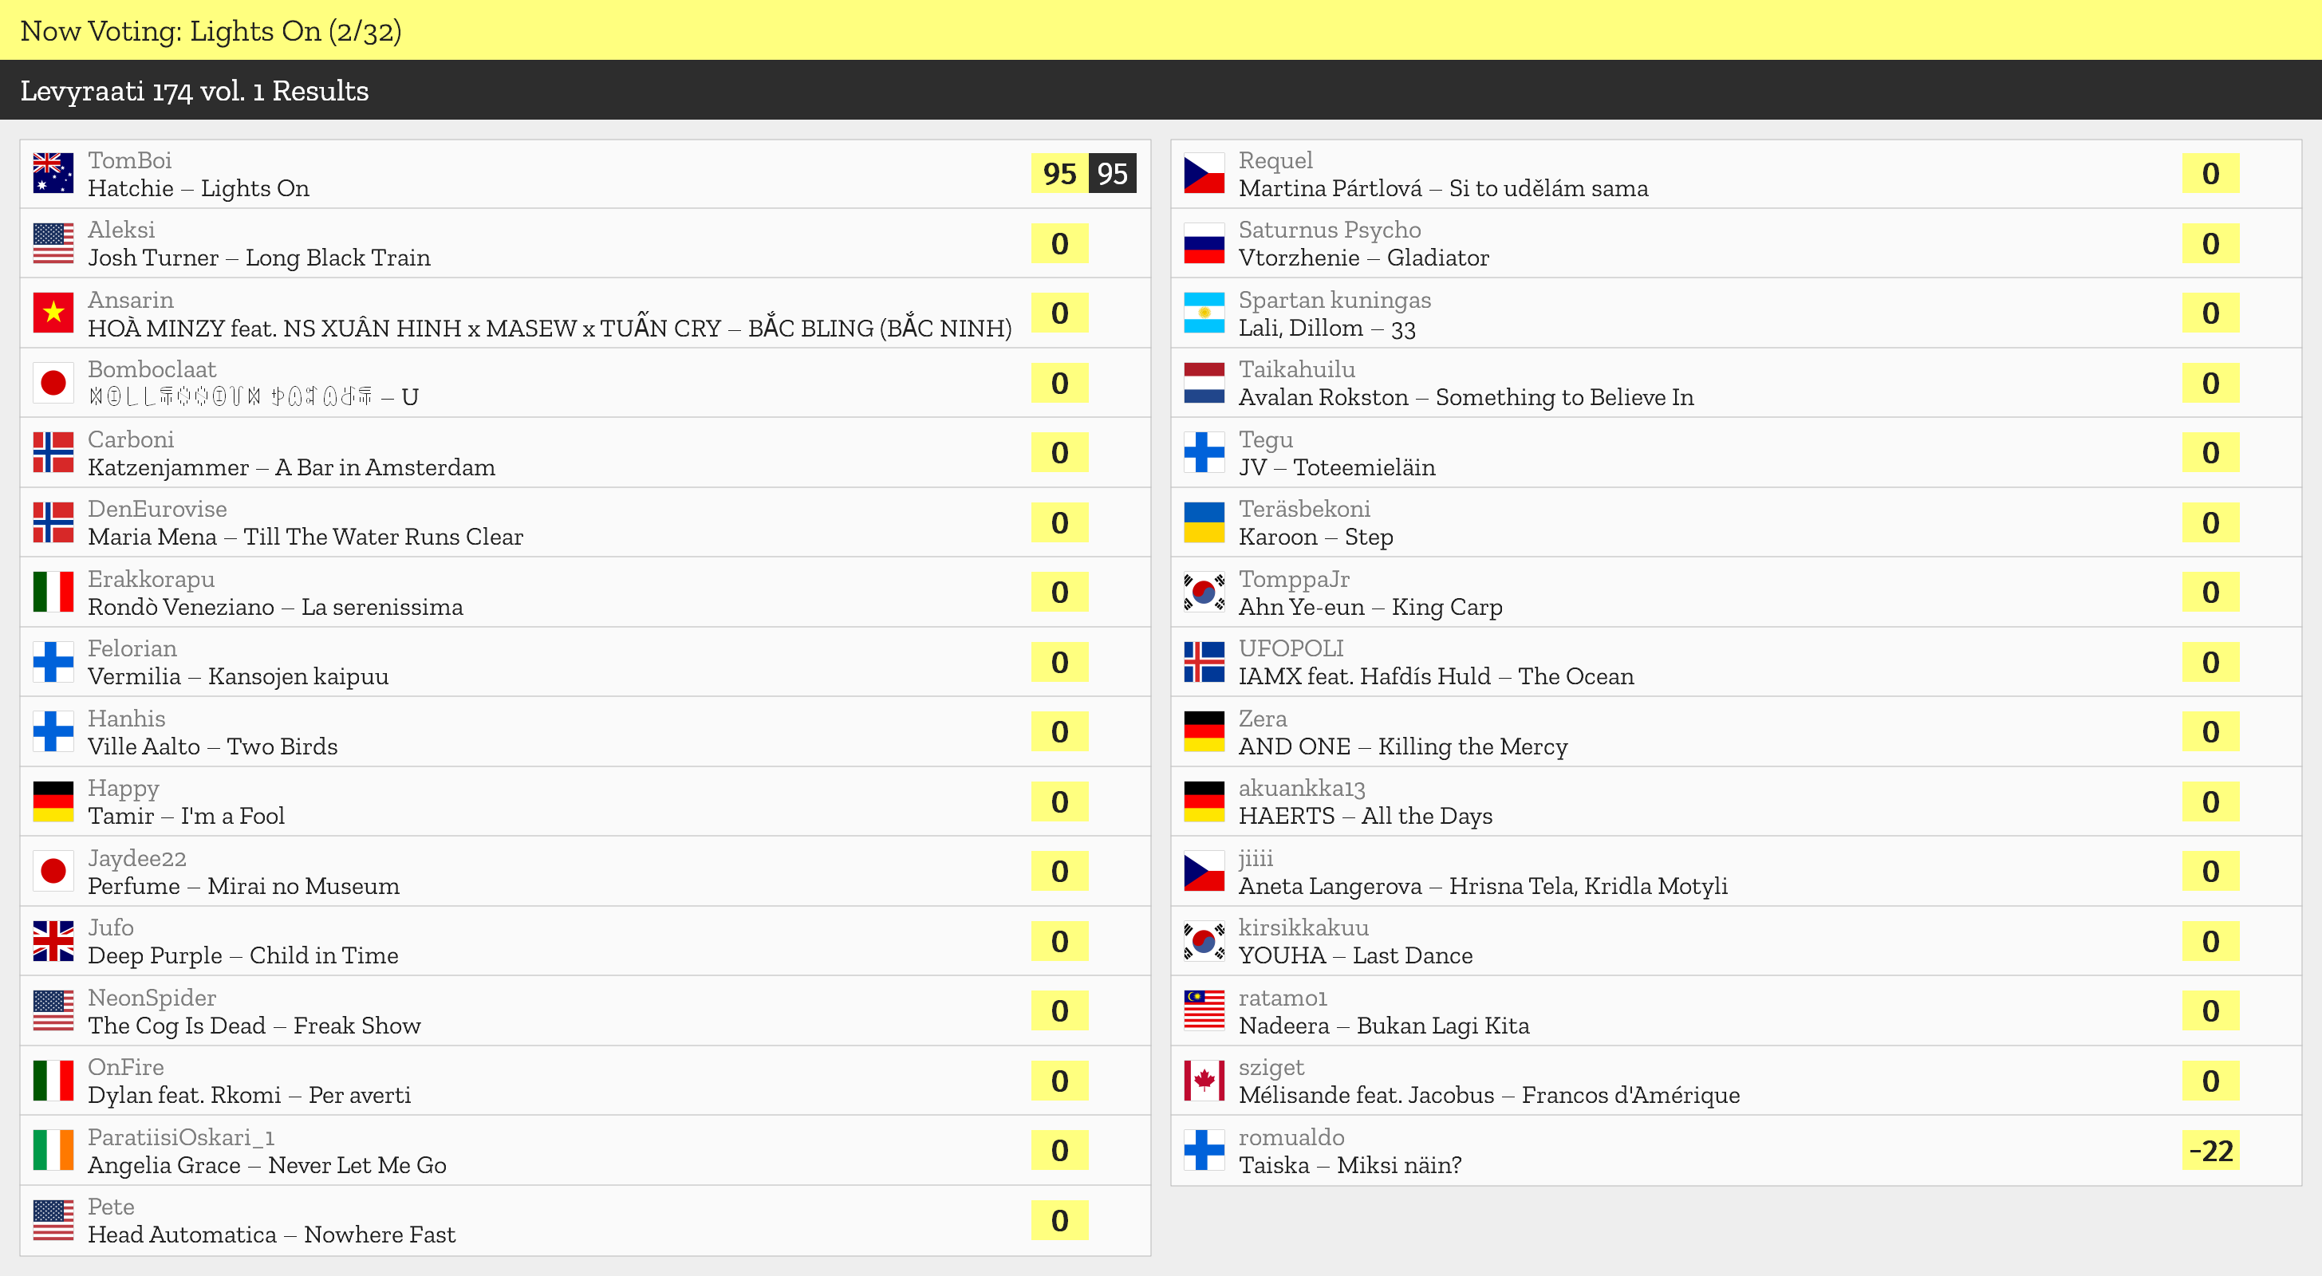Screen dimensions: 2322x1276
Task: Click the Malaysian flag for ratamo1
Action: pyautogui.click(x=1204, y=1010)
